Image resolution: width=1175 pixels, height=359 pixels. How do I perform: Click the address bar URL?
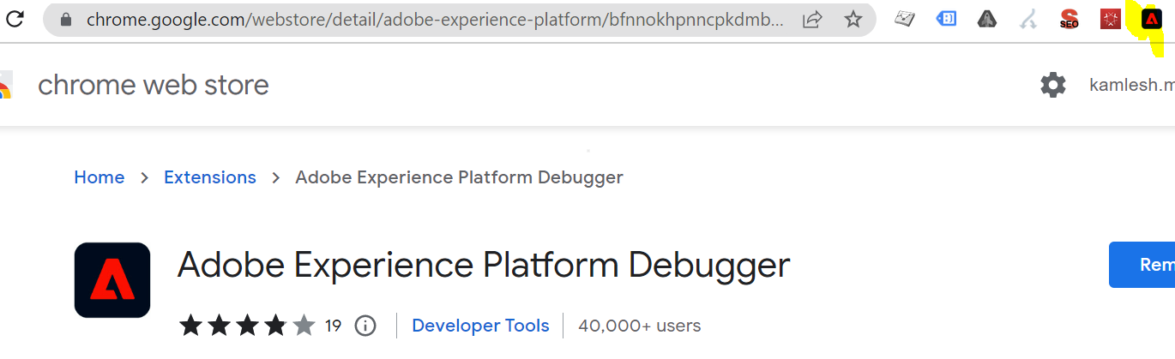coord(429,19)
